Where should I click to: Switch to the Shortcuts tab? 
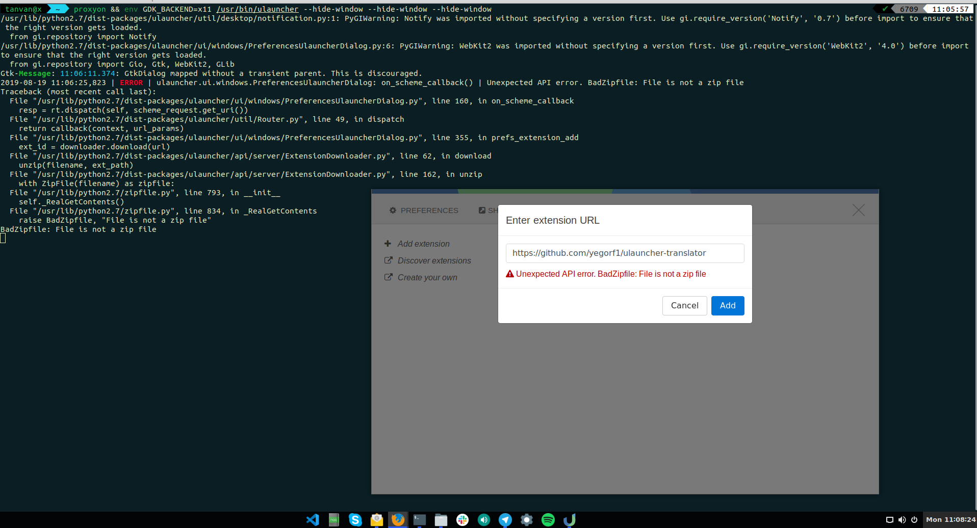pos(488,210)
